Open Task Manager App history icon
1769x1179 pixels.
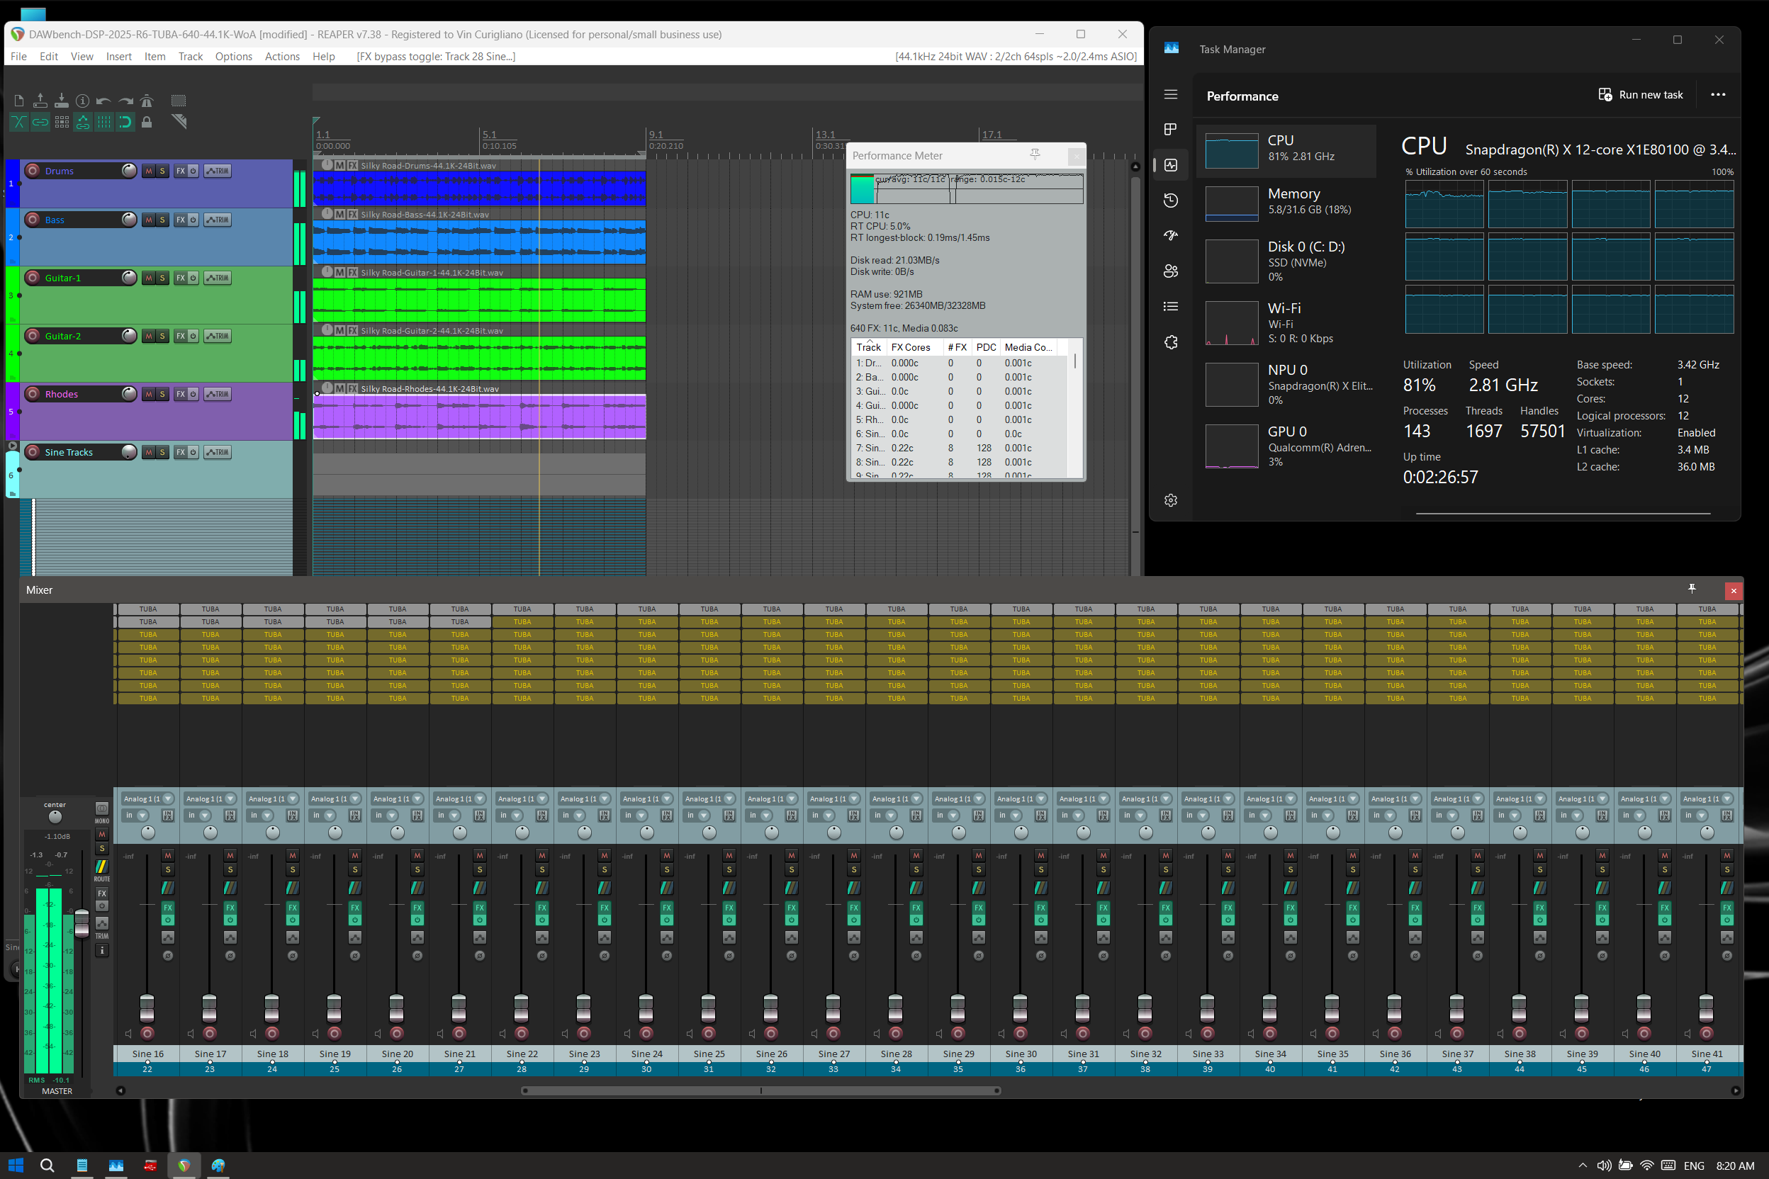click(x=1170, y=200)
